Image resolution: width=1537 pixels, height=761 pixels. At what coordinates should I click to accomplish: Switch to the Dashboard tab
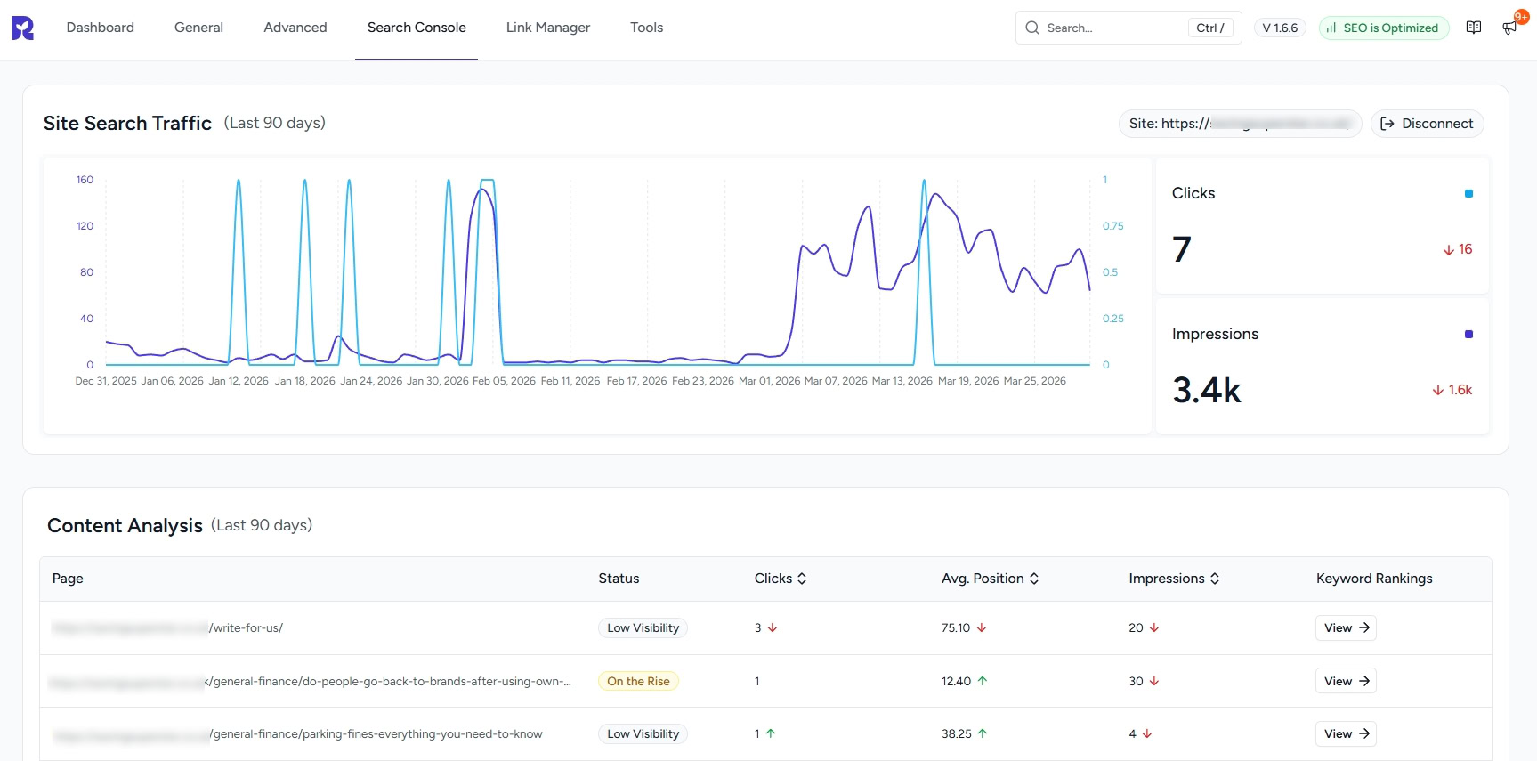point(101,28)
